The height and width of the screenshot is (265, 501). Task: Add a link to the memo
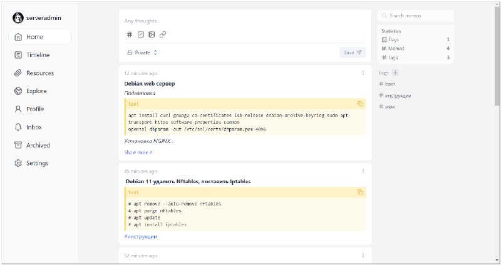tap(163, 34)
